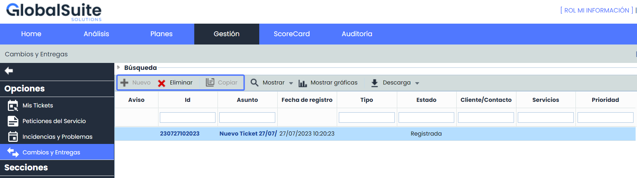Click the red X Eliminar icon
This screenshot has width=637, height=178.
tap(162, 83)
